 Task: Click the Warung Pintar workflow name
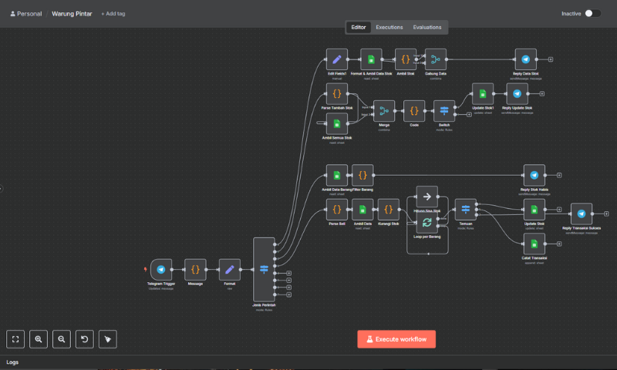(72, 14)
